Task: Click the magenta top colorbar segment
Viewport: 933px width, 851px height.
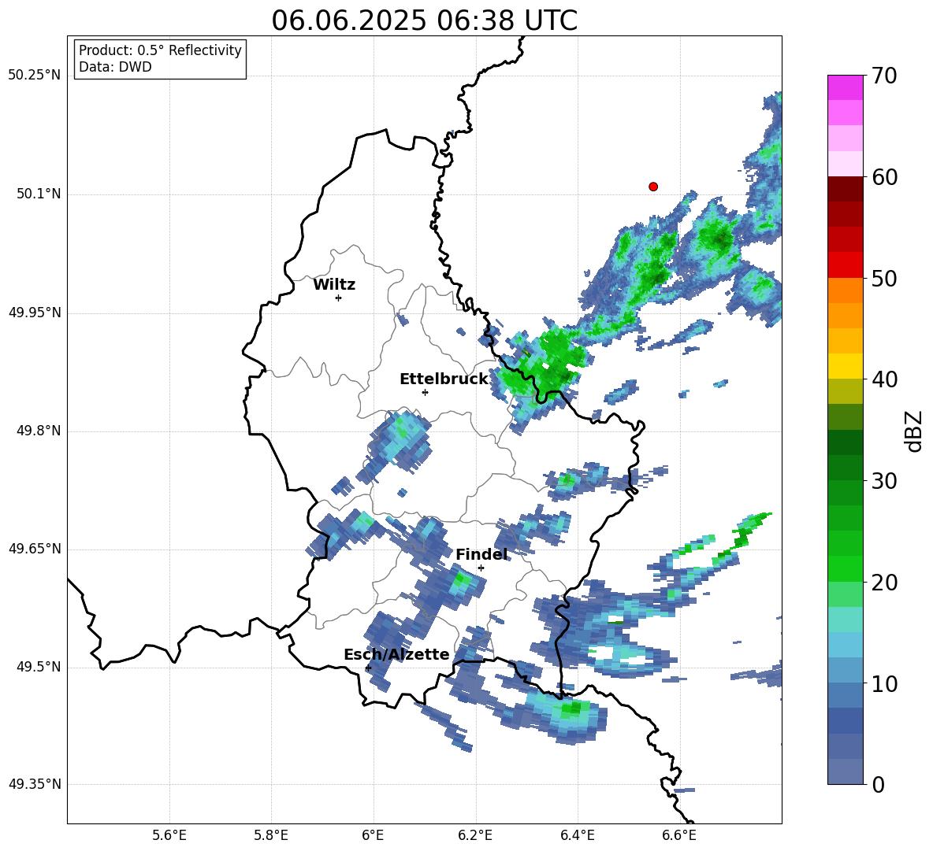Action: (x=845, y=87)
